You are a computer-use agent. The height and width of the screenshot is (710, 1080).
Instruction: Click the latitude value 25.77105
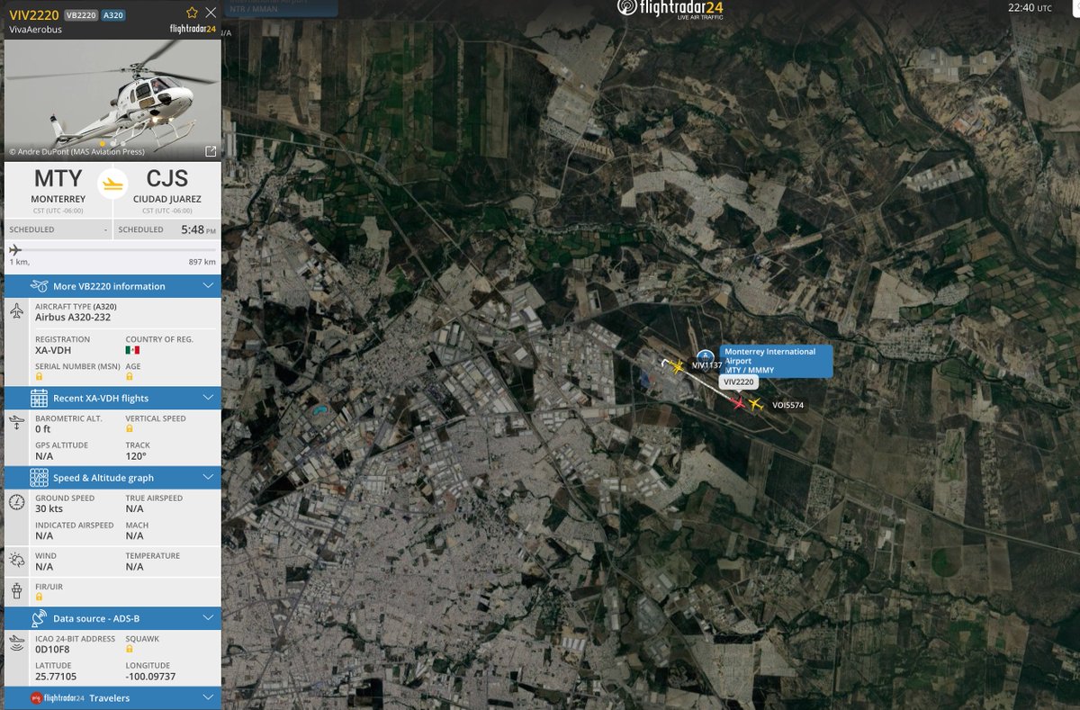click(56, 677)
